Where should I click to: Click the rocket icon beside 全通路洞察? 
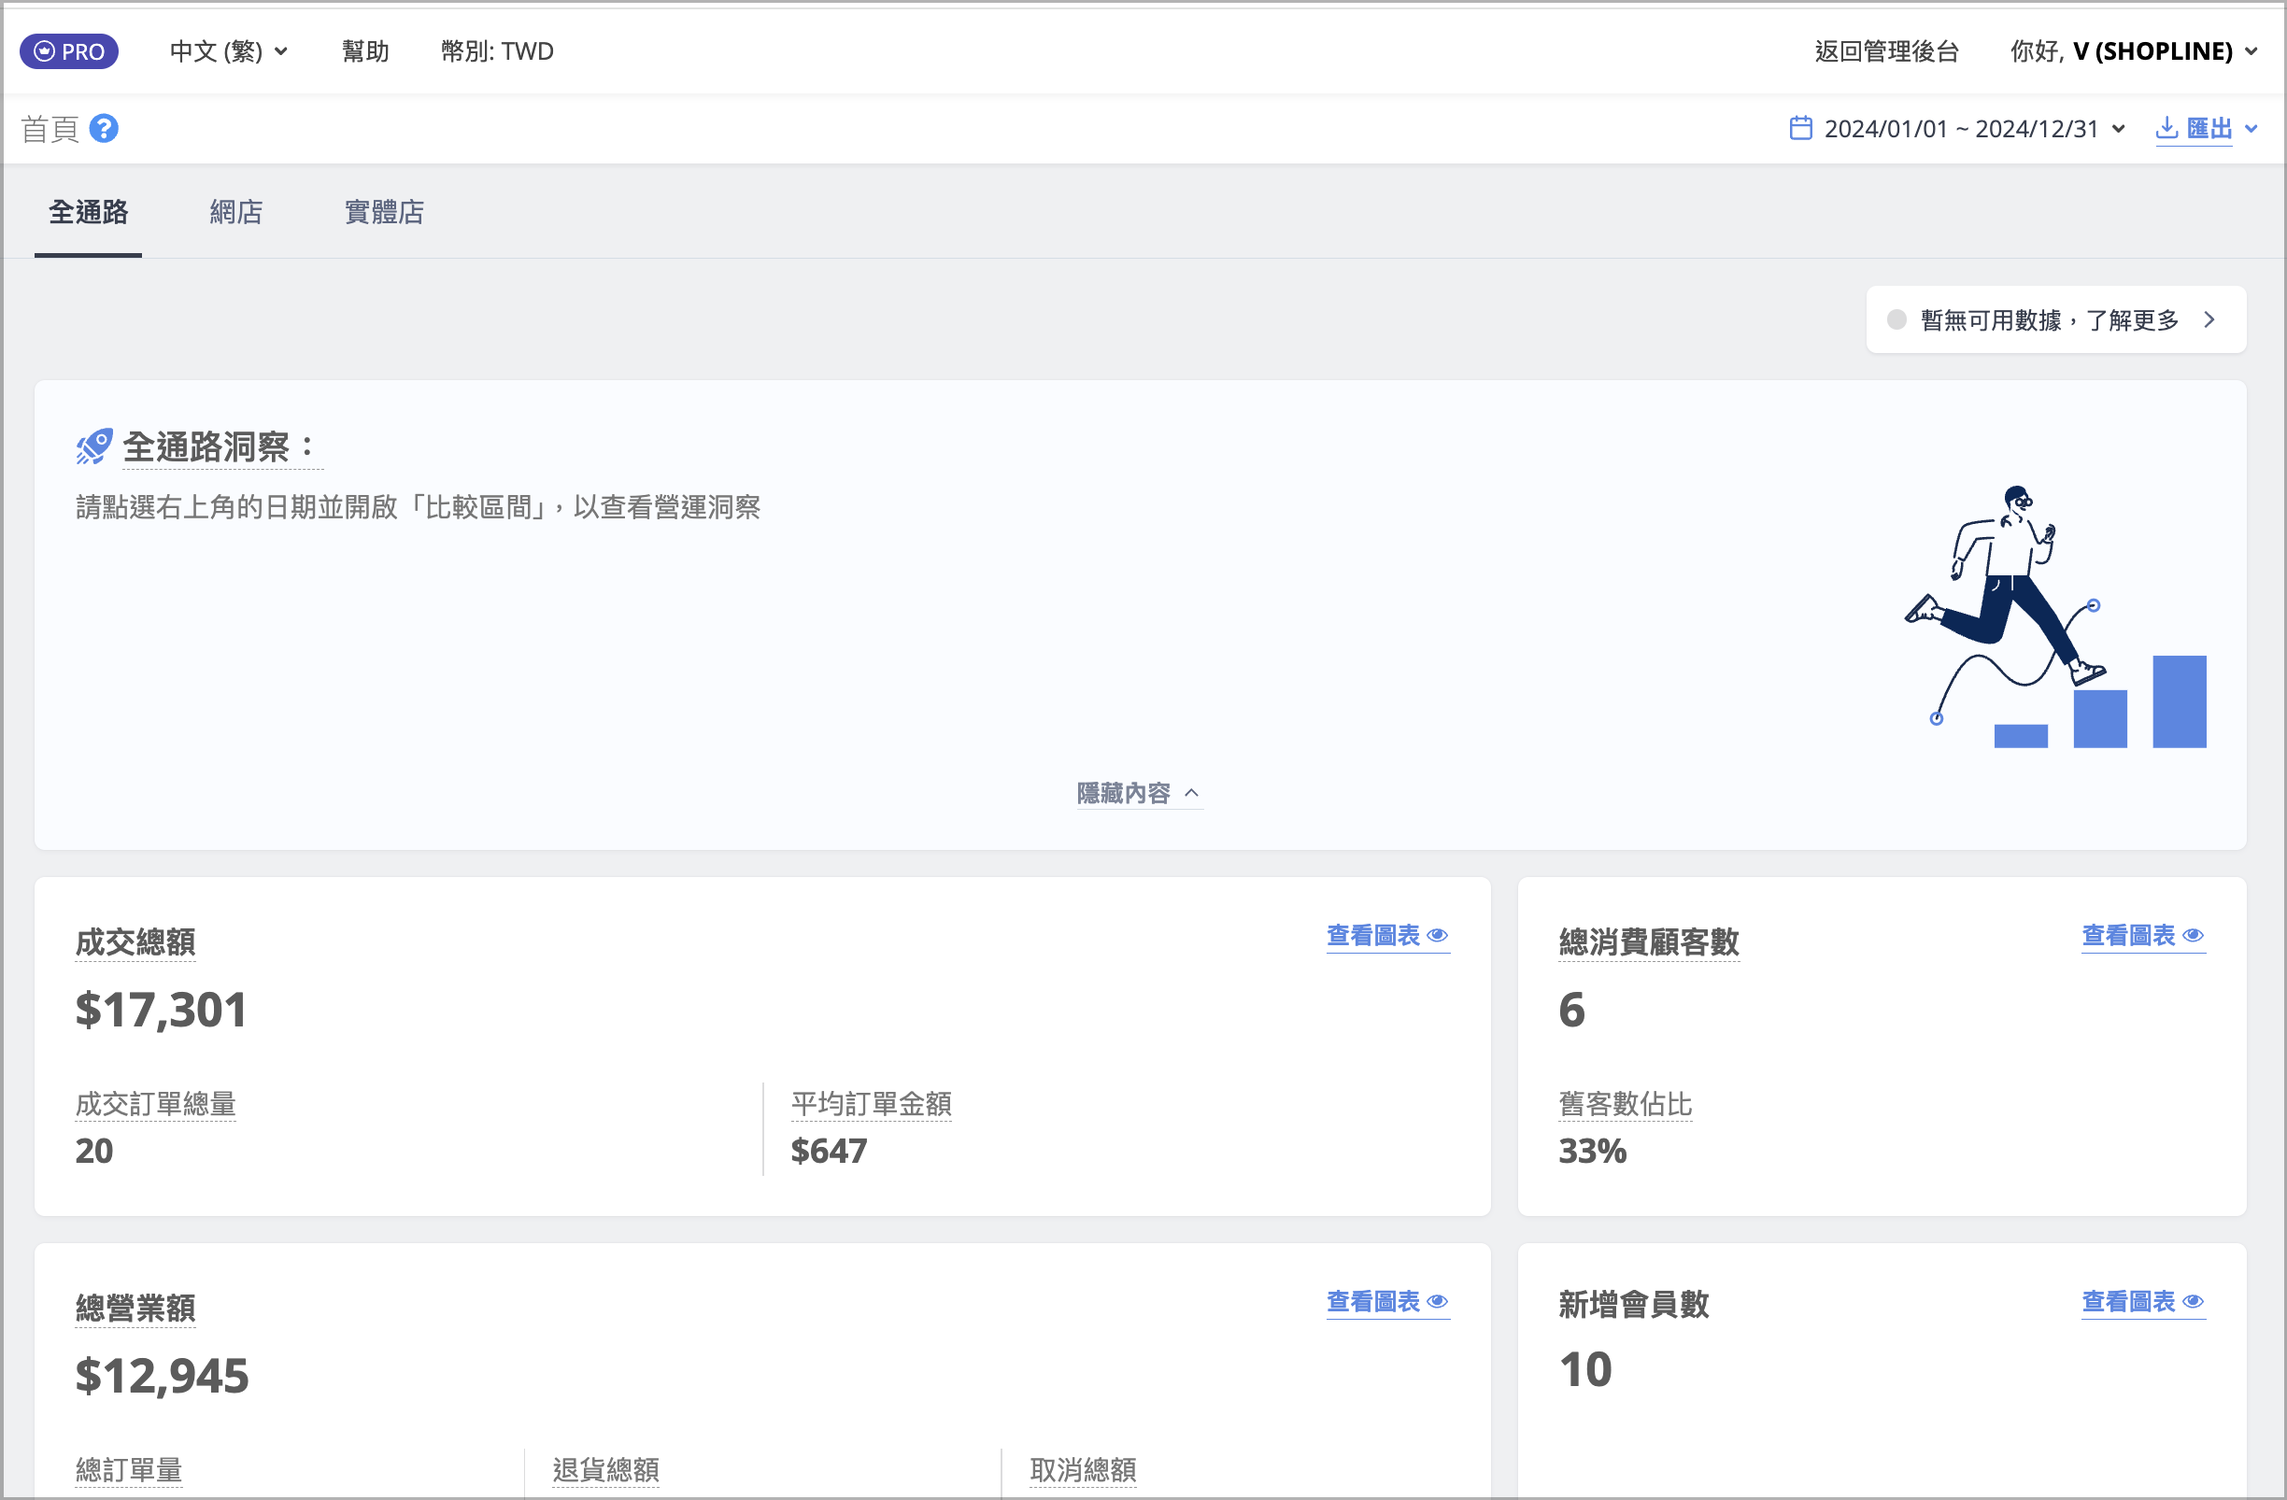pyautogui.click(x=94, y=446)
